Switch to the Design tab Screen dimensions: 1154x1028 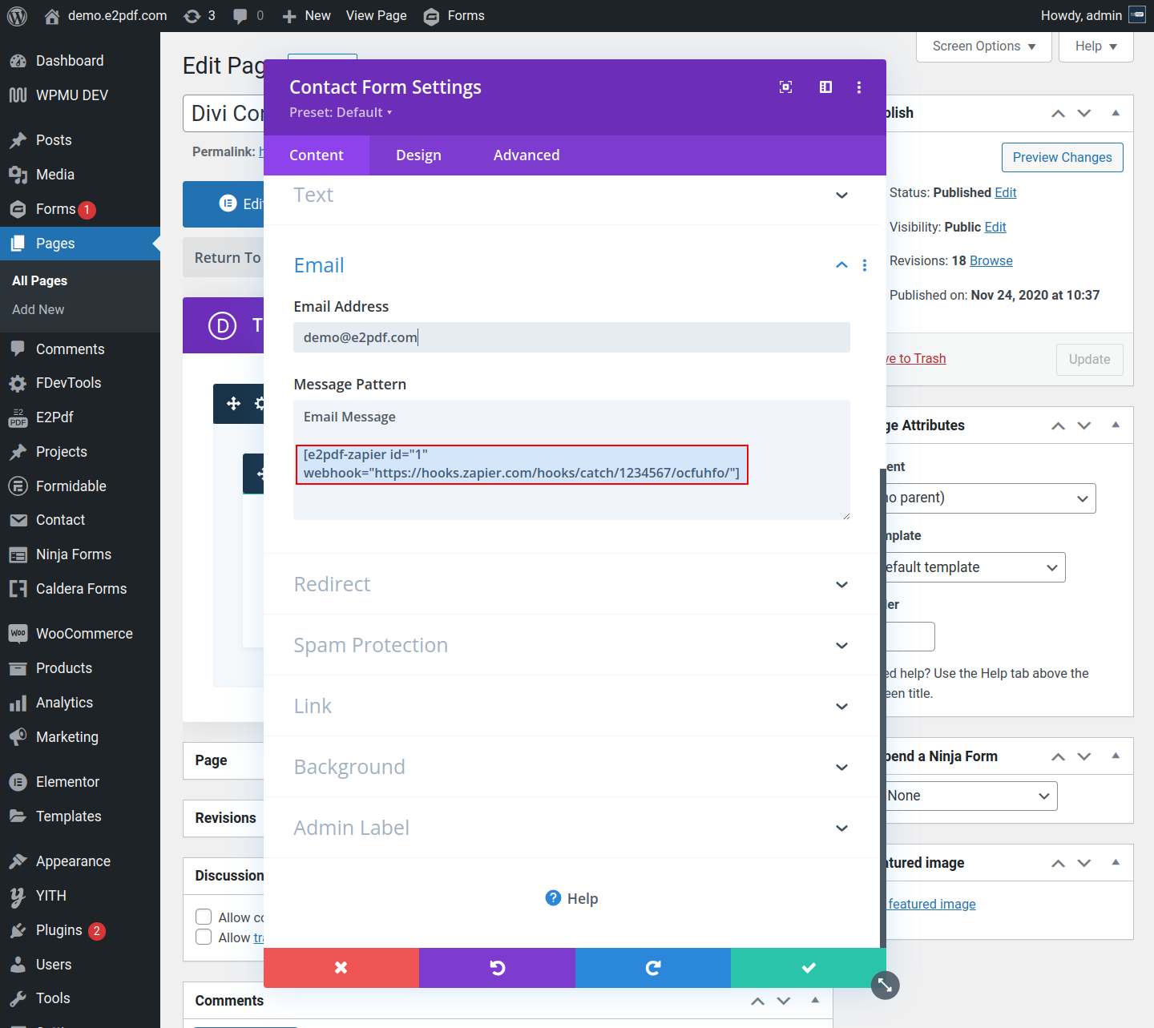pyautogui.click(x=418, y=155)
